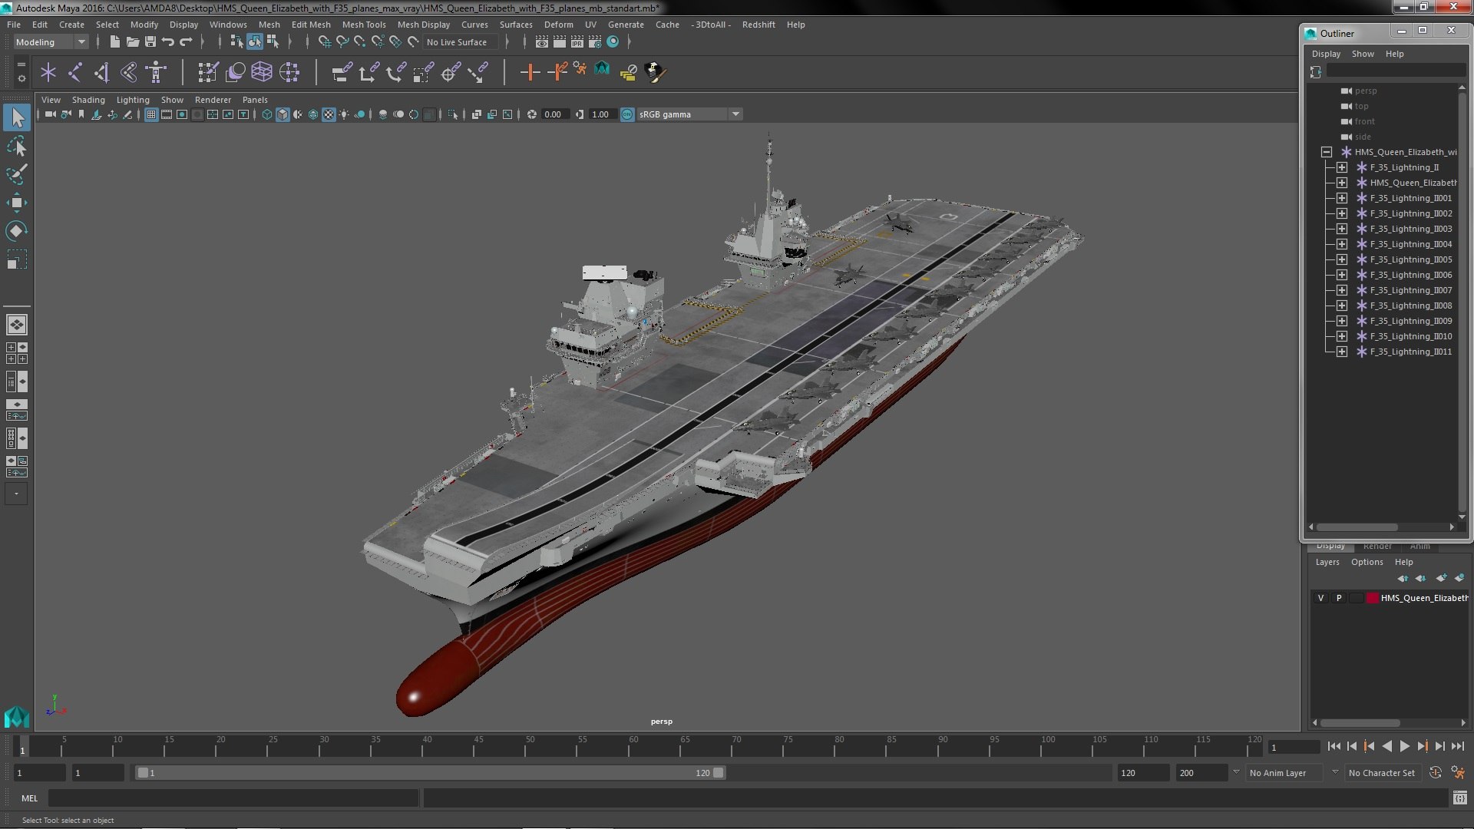Click the Undo arrow icon
Screen dimensions: 1474x829
pyautogui.click(x=167, y=42)
